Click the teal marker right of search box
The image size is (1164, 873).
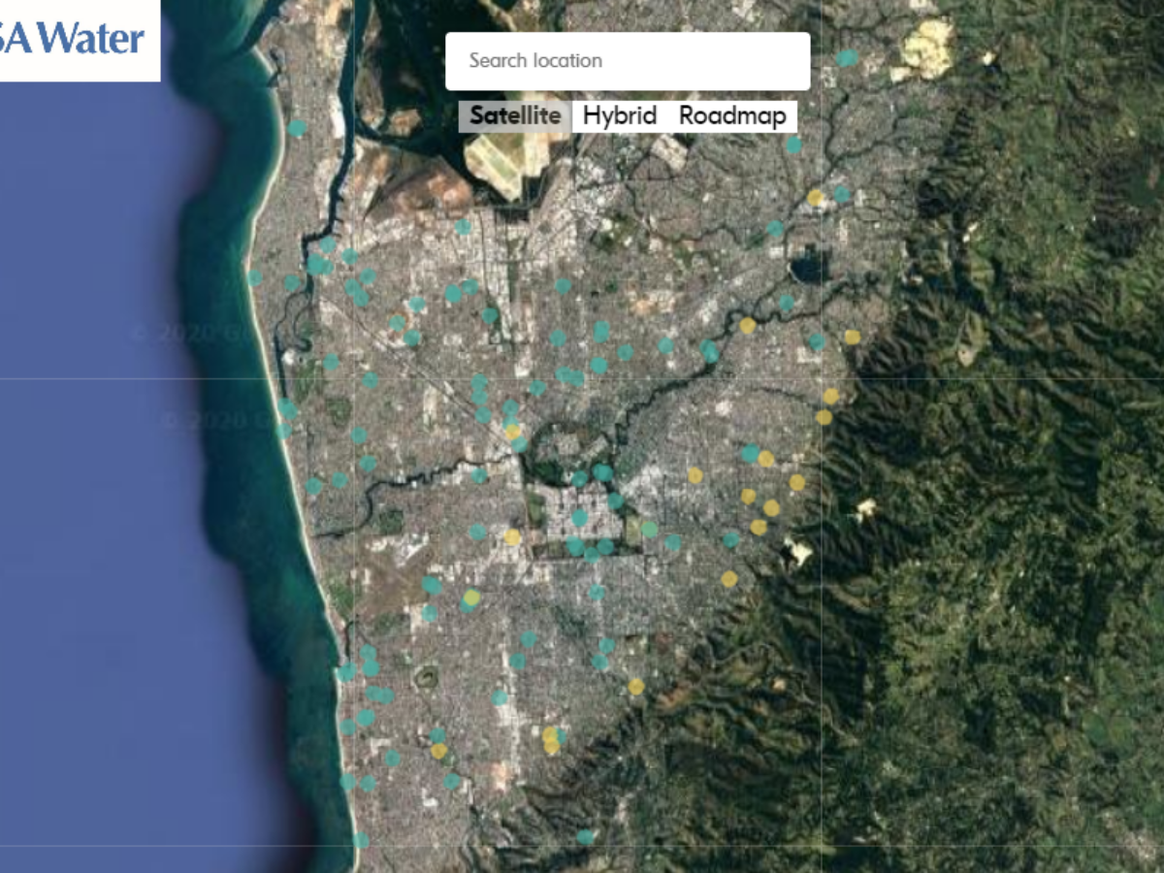[848, 58]
